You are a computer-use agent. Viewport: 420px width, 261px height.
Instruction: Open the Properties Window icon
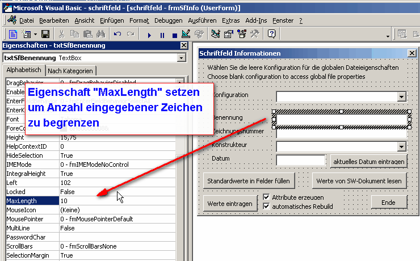[229, 34]
